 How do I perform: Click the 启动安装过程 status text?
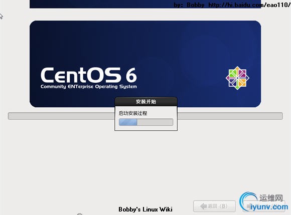tap(133, 113)
